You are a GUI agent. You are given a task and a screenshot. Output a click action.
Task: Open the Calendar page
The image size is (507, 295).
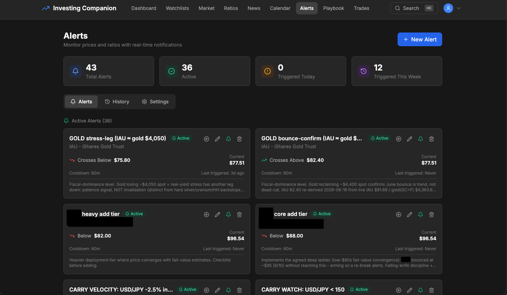[280, 8]
